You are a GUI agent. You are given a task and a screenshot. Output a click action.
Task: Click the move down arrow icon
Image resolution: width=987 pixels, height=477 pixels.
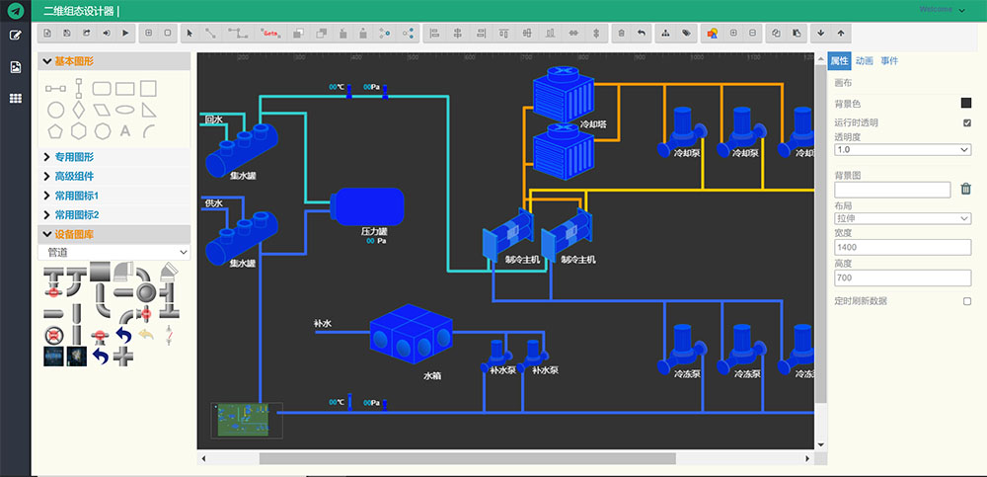(x=821, y=33)
